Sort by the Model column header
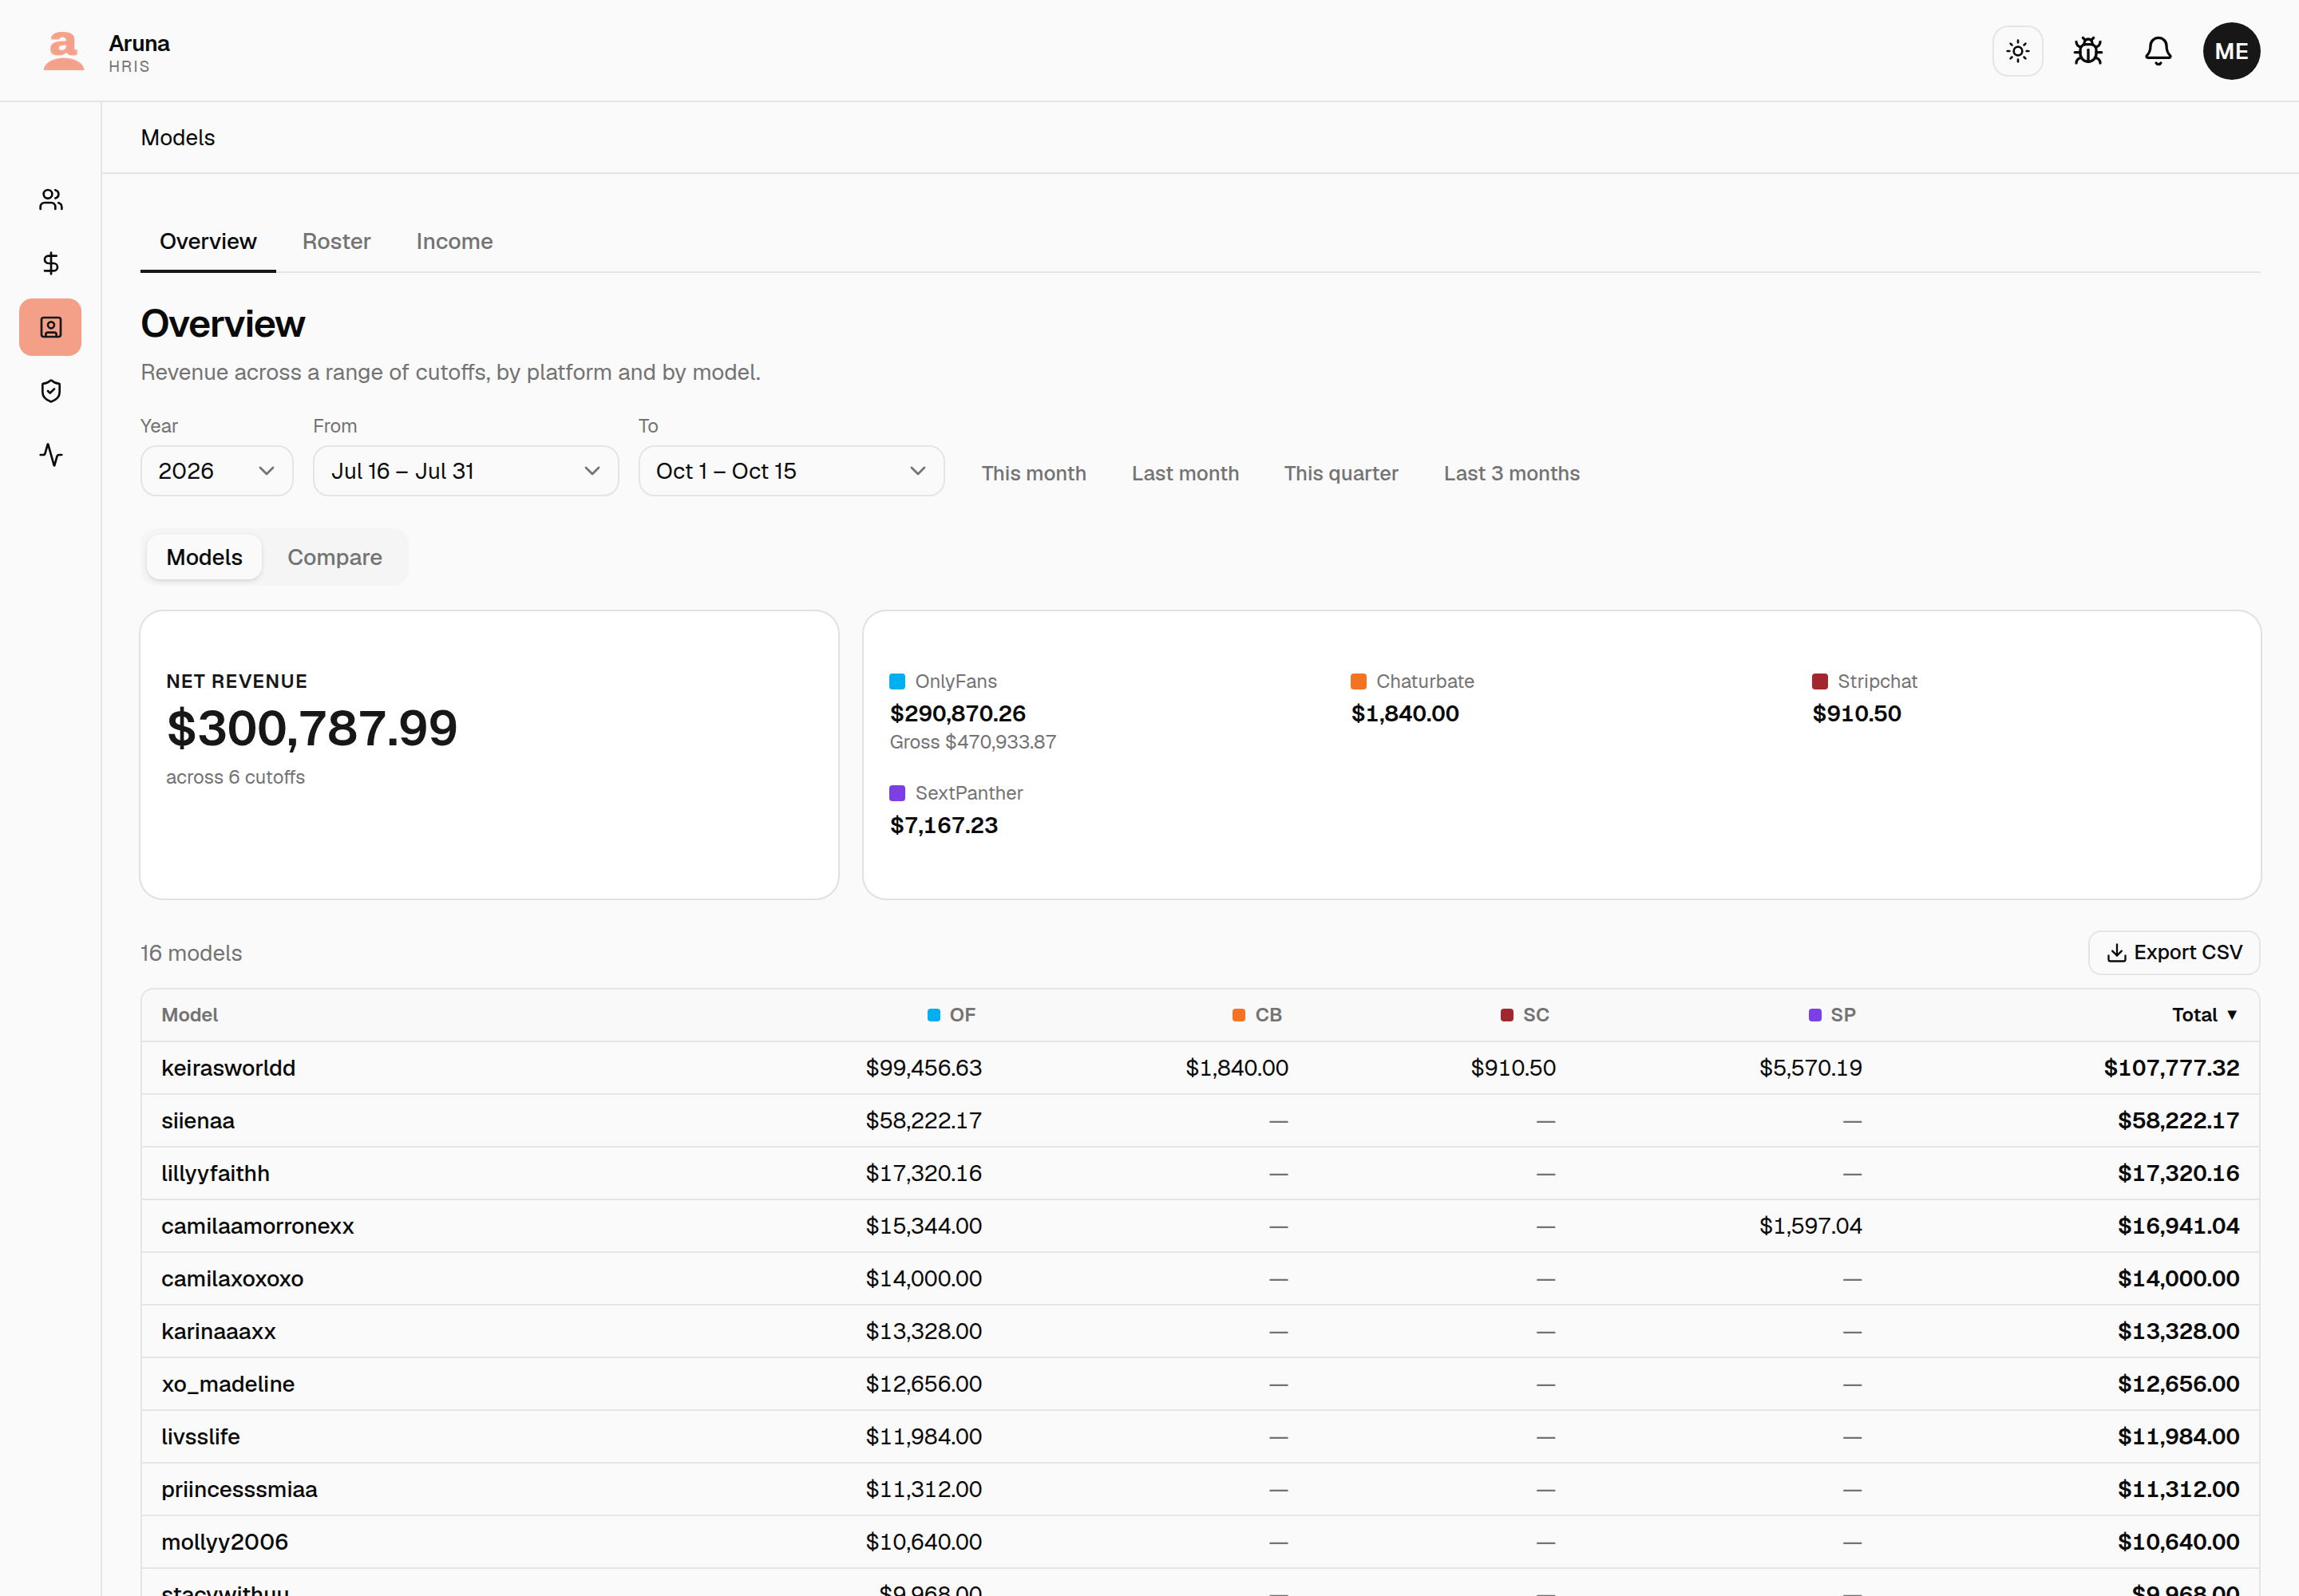 point(189,1014)
